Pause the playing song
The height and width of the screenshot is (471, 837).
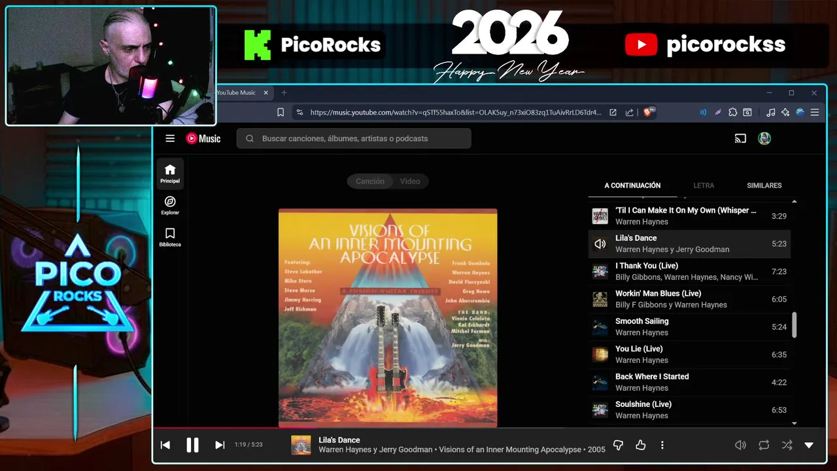click(x=192, y=445)
